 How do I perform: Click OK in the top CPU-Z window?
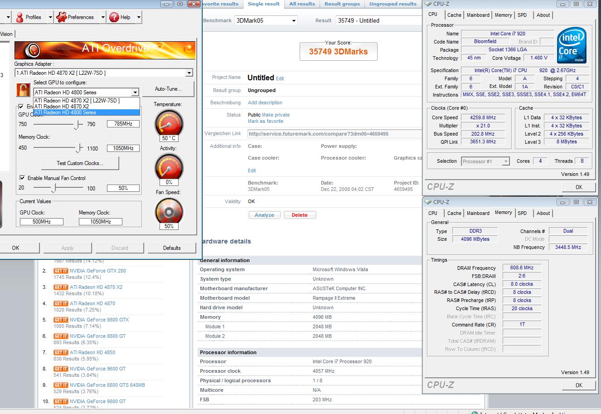tap(579, 187)
